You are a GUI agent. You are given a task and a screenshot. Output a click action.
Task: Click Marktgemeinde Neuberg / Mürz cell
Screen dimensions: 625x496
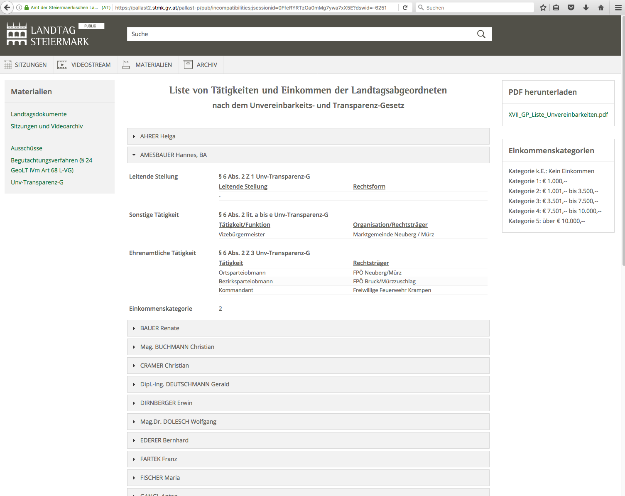[393, 235]
